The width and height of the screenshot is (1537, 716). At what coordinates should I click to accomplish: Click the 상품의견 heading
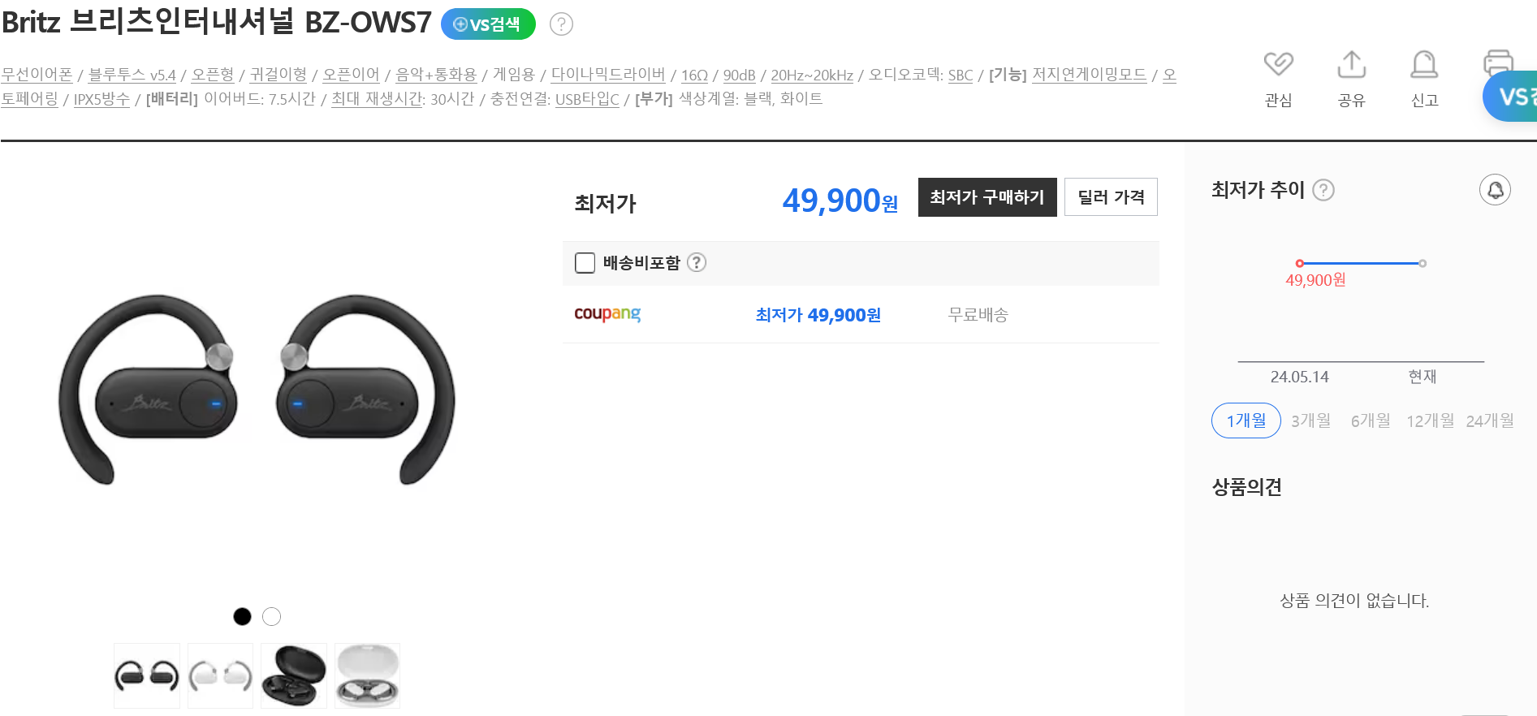point(1246,487)
